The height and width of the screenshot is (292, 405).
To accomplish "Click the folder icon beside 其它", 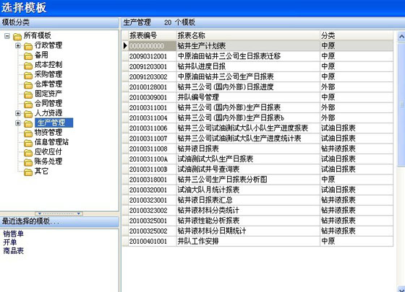I will (x=28, y=172).
